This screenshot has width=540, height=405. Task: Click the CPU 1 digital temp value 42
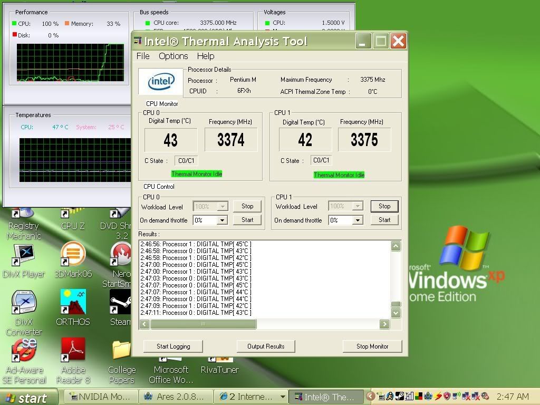point(305,140)
